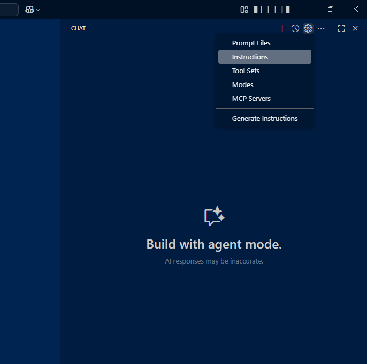Viewport: 367px width, 364px height.
Task: Open chat history clock icon
Action: pos(295,28)
